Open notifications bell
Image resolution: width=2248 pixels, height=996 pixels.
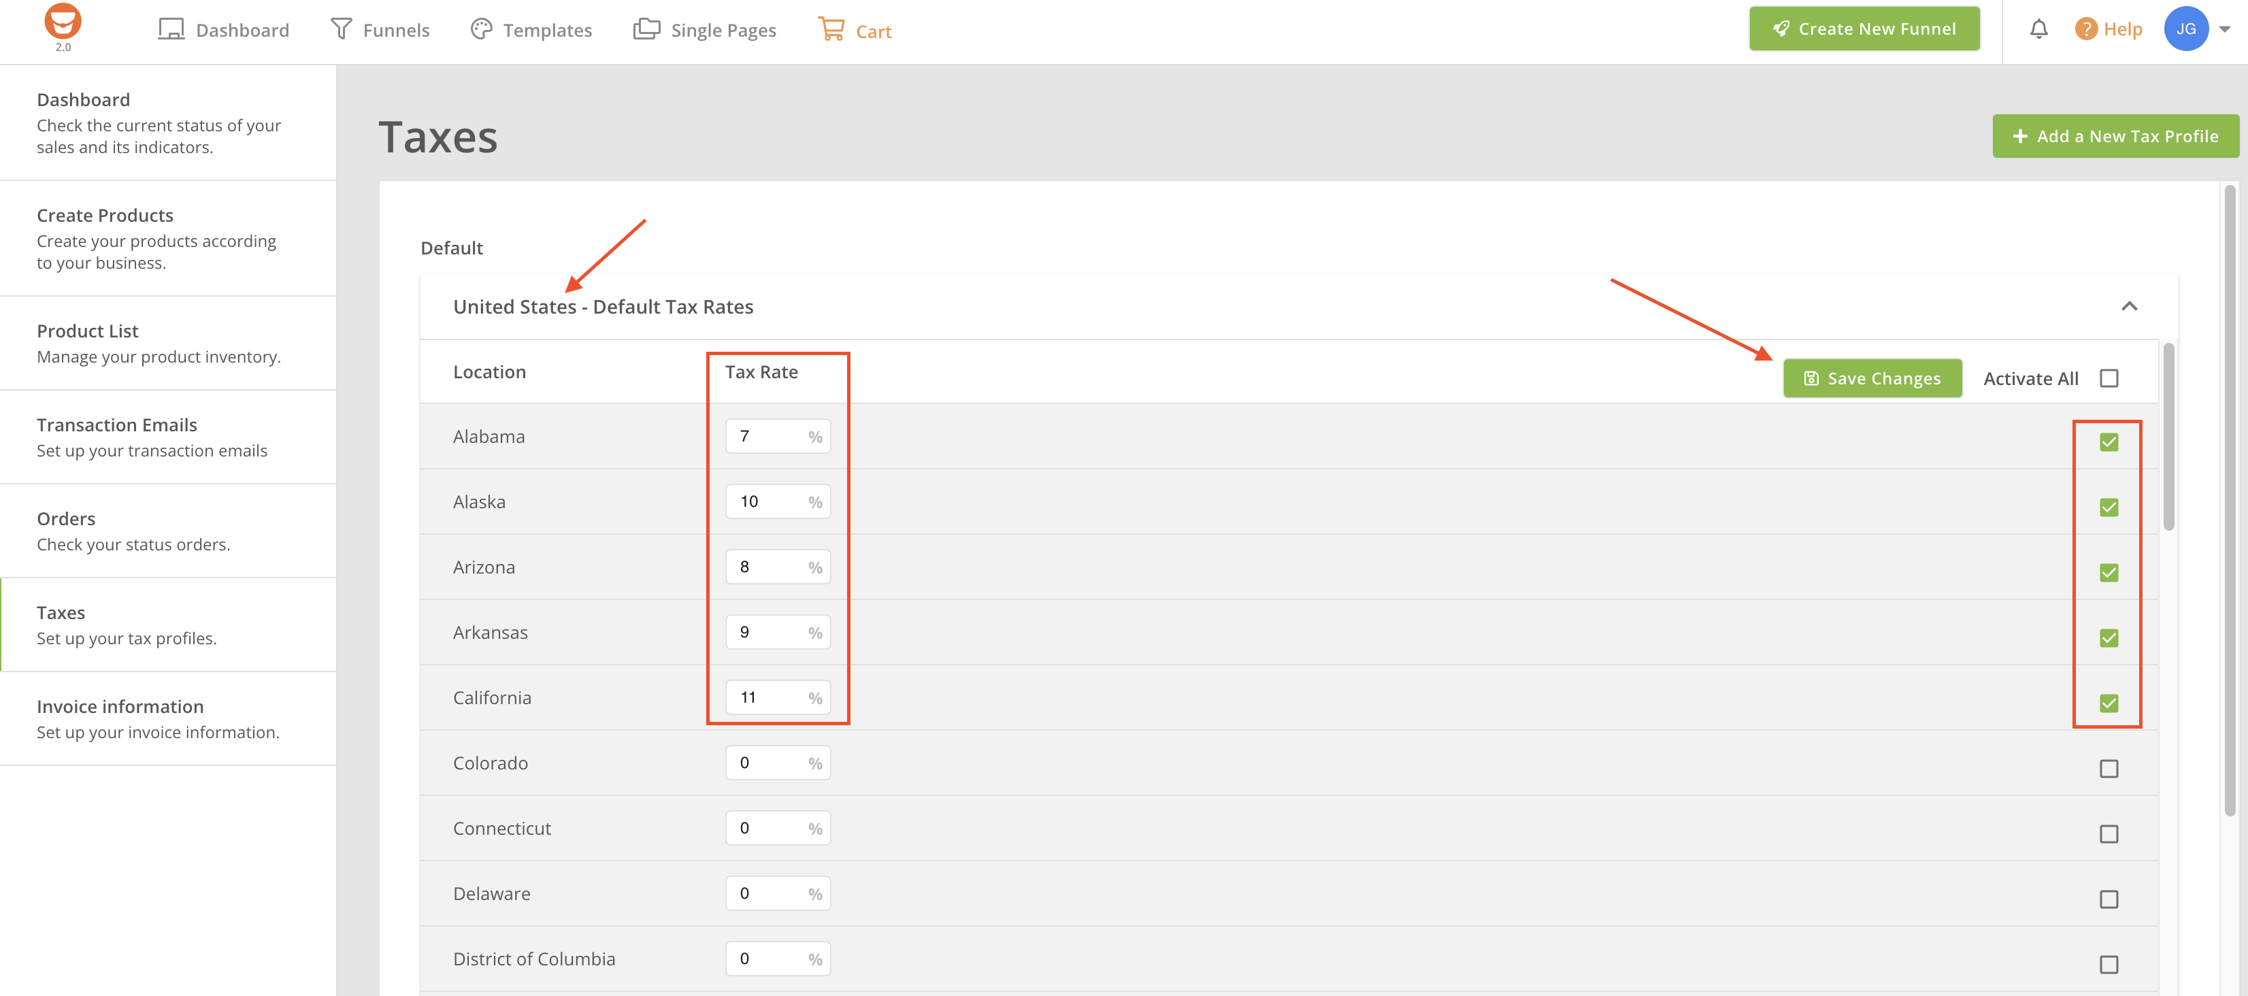coord(2038,30)
